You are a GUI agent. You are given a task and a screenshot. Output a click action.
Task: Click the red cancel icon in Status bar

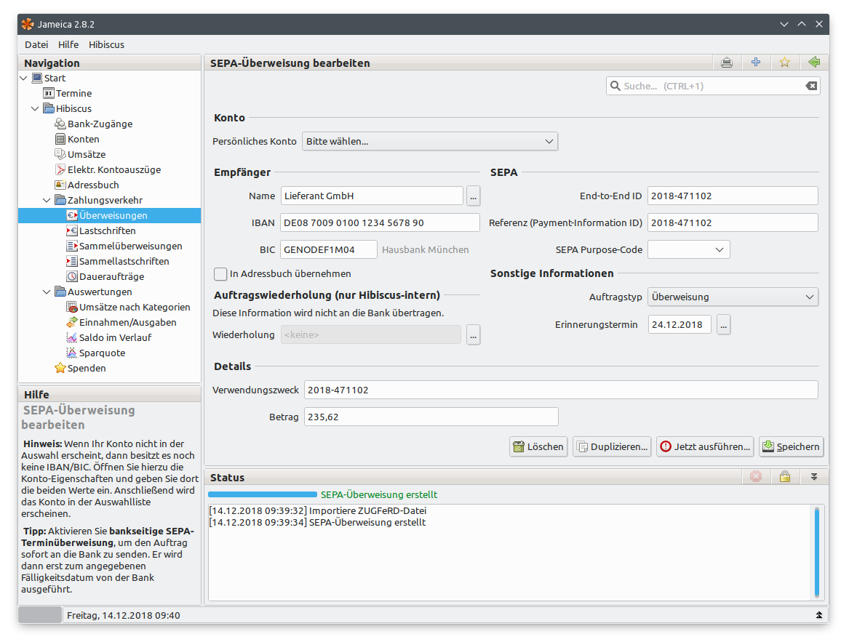pyautogui.click(x=756, y=476)
